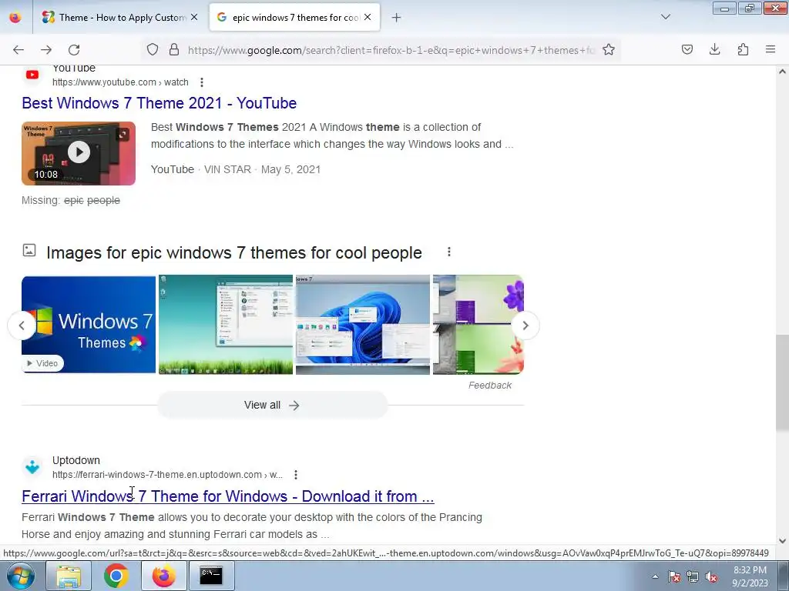This screenshot has width=789, height=591.
Task: Open network status tray icon
Action: coord(693,576)
